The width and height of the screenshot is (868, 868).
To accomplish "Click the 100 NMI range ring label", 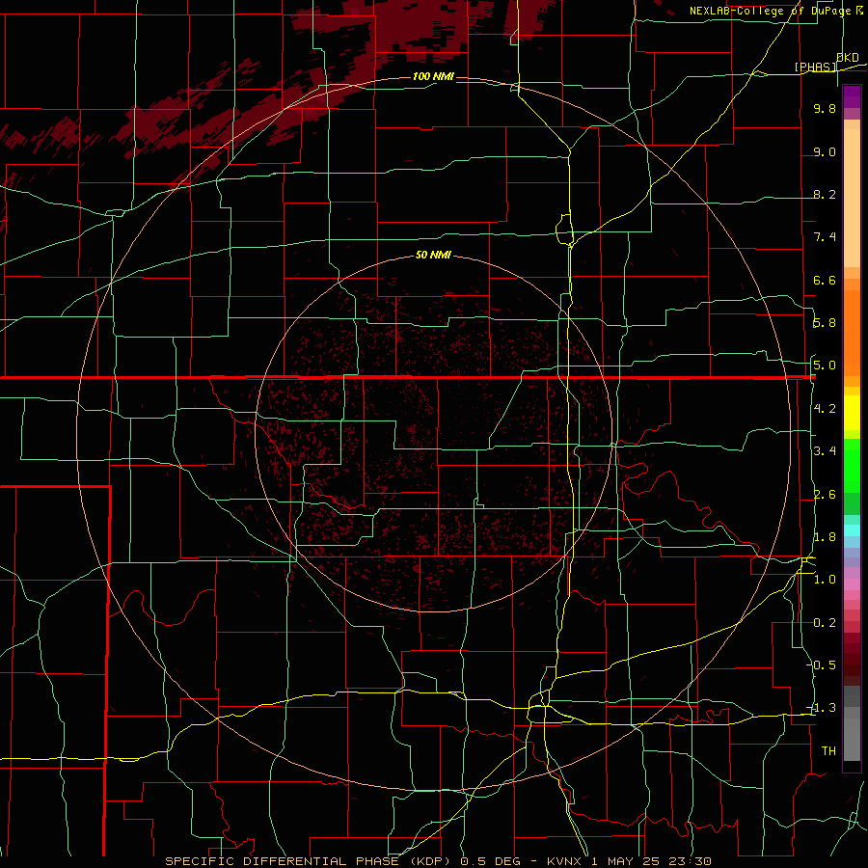I will click(x=433, y=76).
